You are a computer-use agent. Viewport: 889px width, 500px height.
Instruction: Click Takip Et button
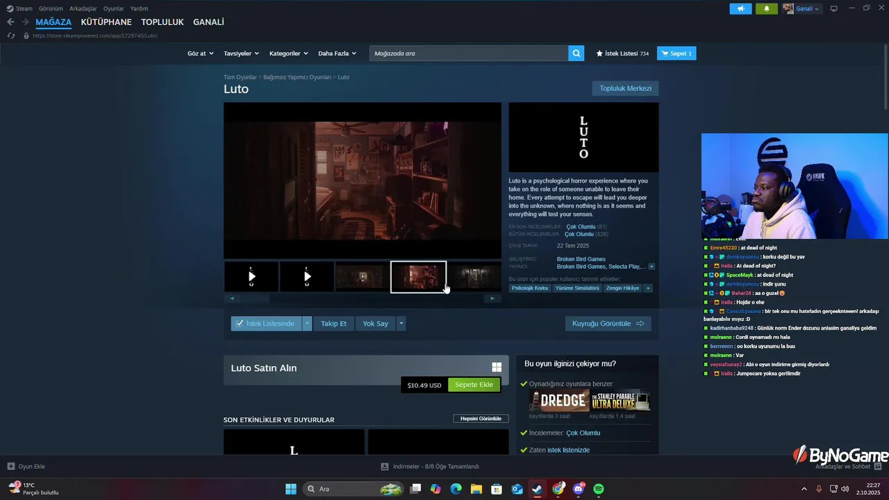pos(333,324)
